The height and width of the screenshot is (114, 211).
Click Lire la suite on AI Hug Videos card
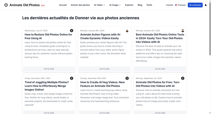click(104, 112)
